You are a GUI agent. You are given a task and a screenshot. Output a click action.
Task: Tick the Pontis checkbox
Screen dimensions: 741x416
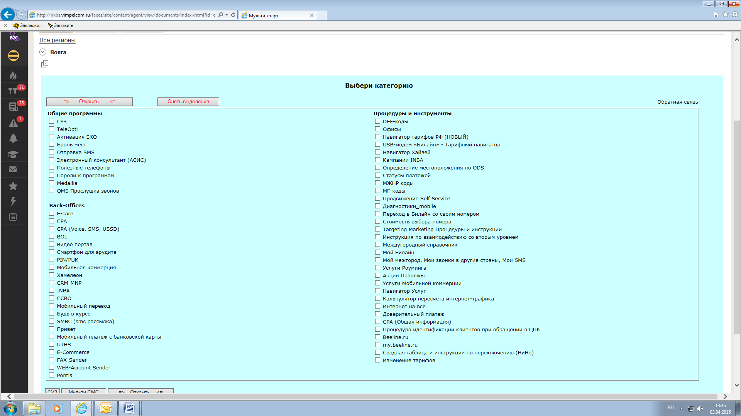[52, 375]
